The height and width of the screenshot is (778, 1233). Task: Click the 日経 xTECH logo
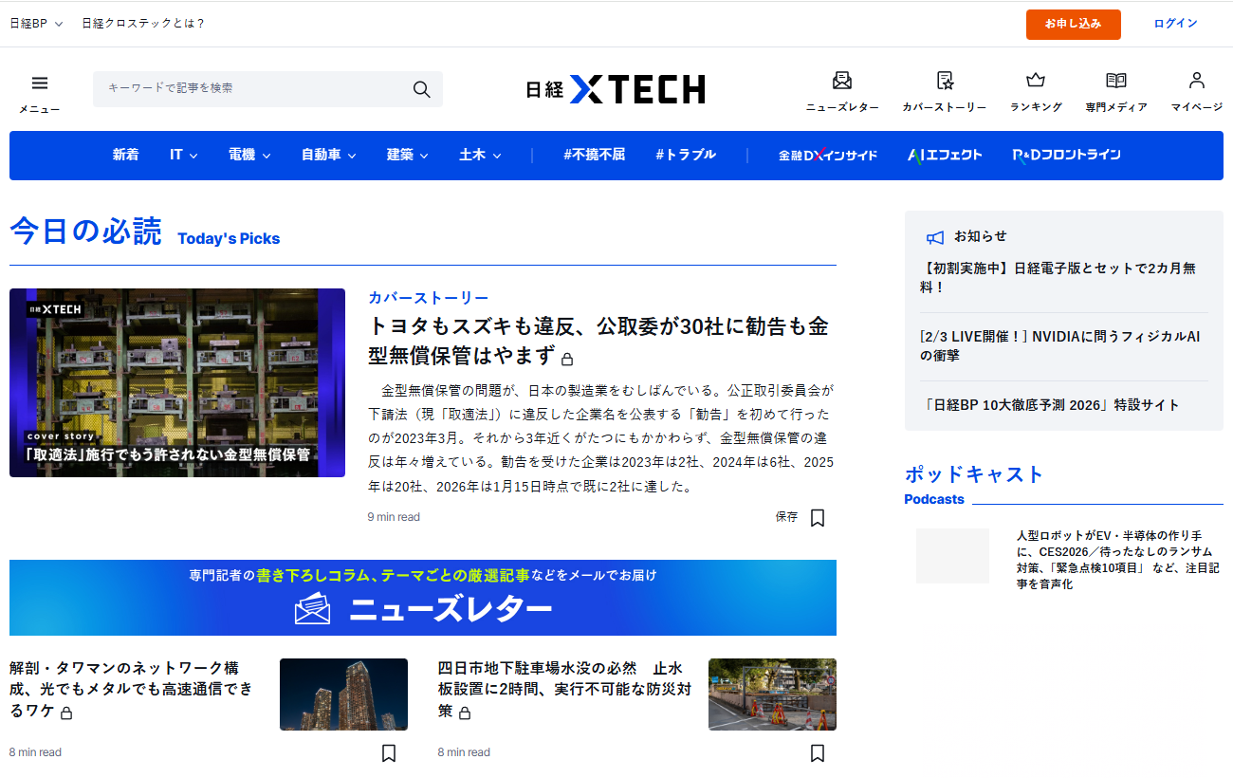(616, 89)
